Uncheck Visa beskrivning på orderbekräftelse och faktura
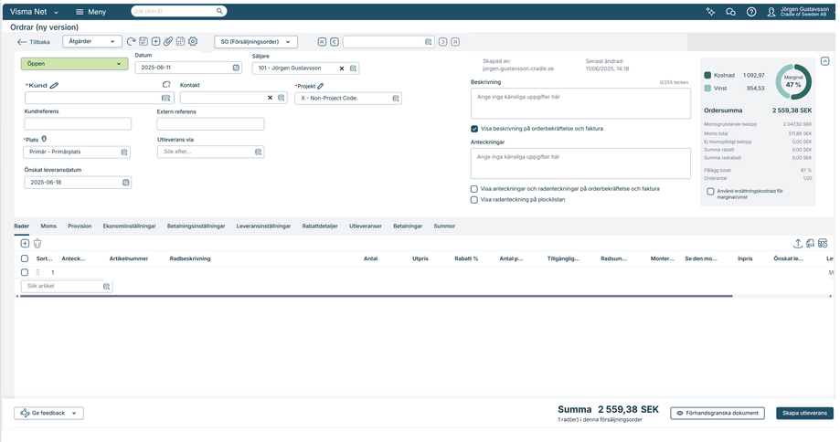The width and height of the screenshot is (840, 442). [x=474, y=129]
